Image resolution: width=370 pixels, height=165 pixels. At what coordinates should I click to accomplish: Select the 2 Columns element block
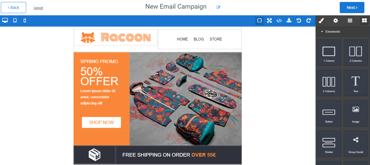coord(355,52)
